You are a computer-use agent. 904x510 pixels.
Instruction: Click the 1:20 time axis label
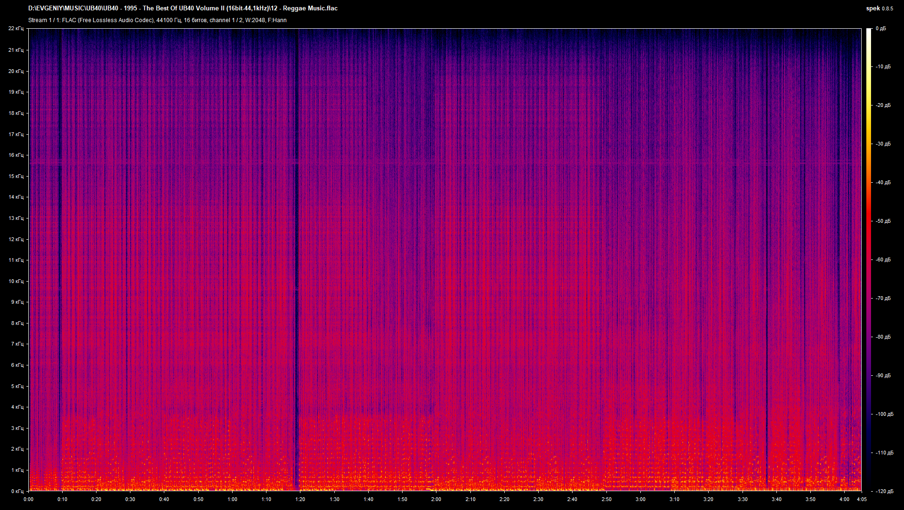coord(300,499)
